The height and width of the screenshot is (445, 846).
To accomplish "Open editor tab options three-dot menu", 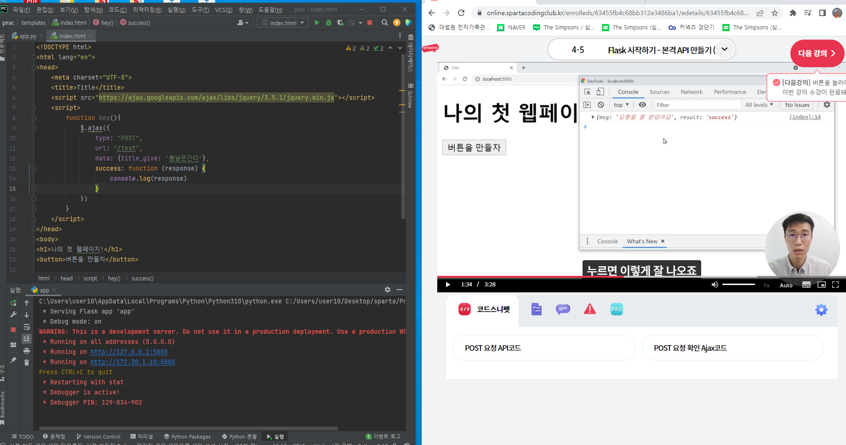I will tap(400, 35).
